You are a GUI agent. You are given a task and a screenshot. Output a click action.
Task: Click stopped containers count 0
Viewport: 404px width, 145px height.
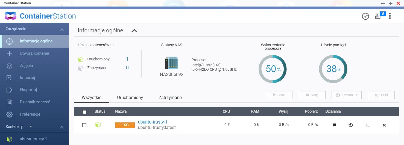(127, 68)
